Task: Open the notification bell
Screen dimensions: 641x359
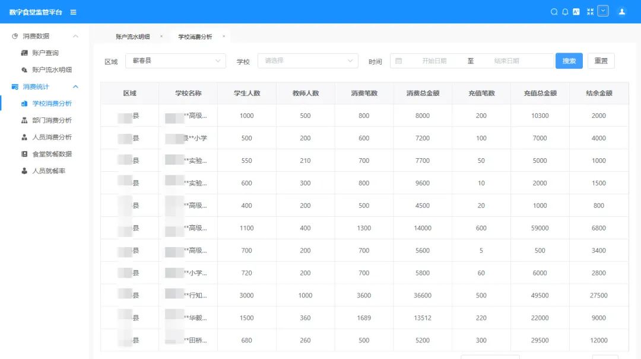Action: [x=565, y=12]
